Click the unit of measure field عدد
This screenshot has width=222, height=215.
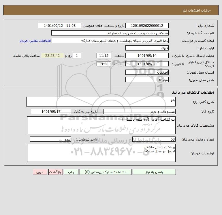pyautogui.click(x=50, y=139)
